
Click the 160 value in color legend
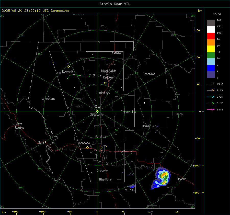[219, 20]
